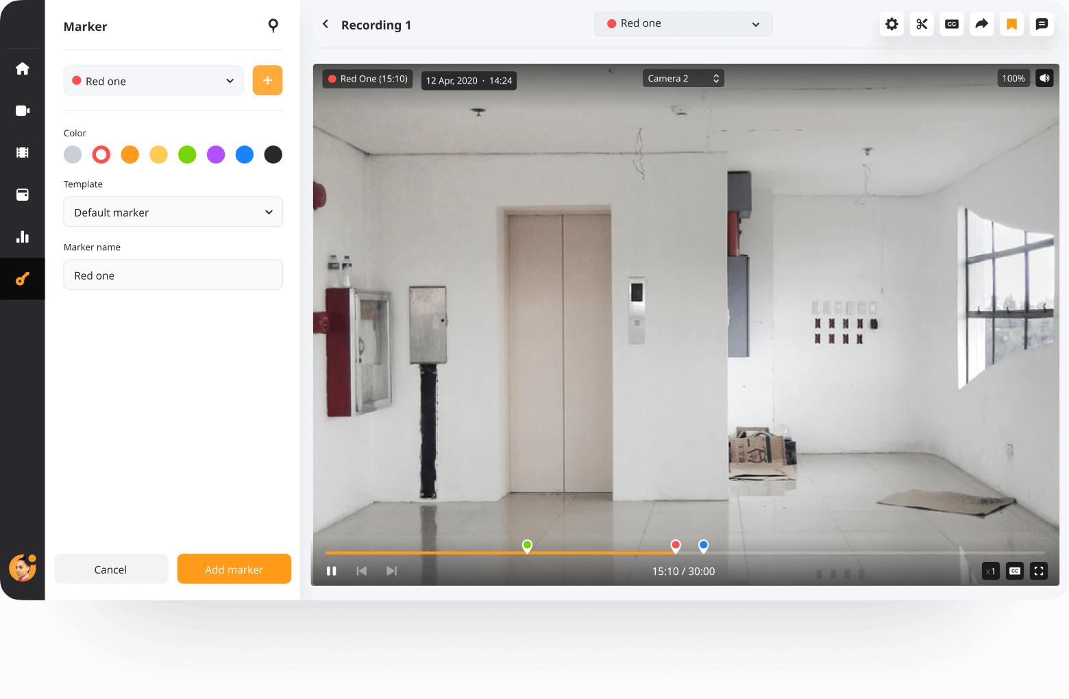1069x699 pixels.
Task: Cancel the marker creation
Action: 111,569
